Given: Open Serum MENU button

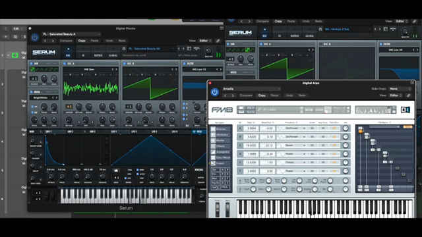Looking at the screenshot, I should tap(196, 49).
